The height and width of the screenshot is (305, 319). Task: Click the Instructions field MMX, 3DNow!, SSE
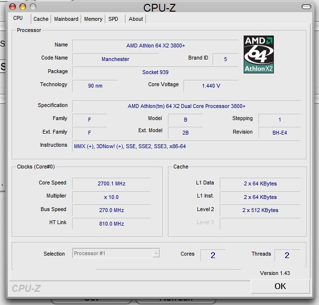[x=186, y=146]
